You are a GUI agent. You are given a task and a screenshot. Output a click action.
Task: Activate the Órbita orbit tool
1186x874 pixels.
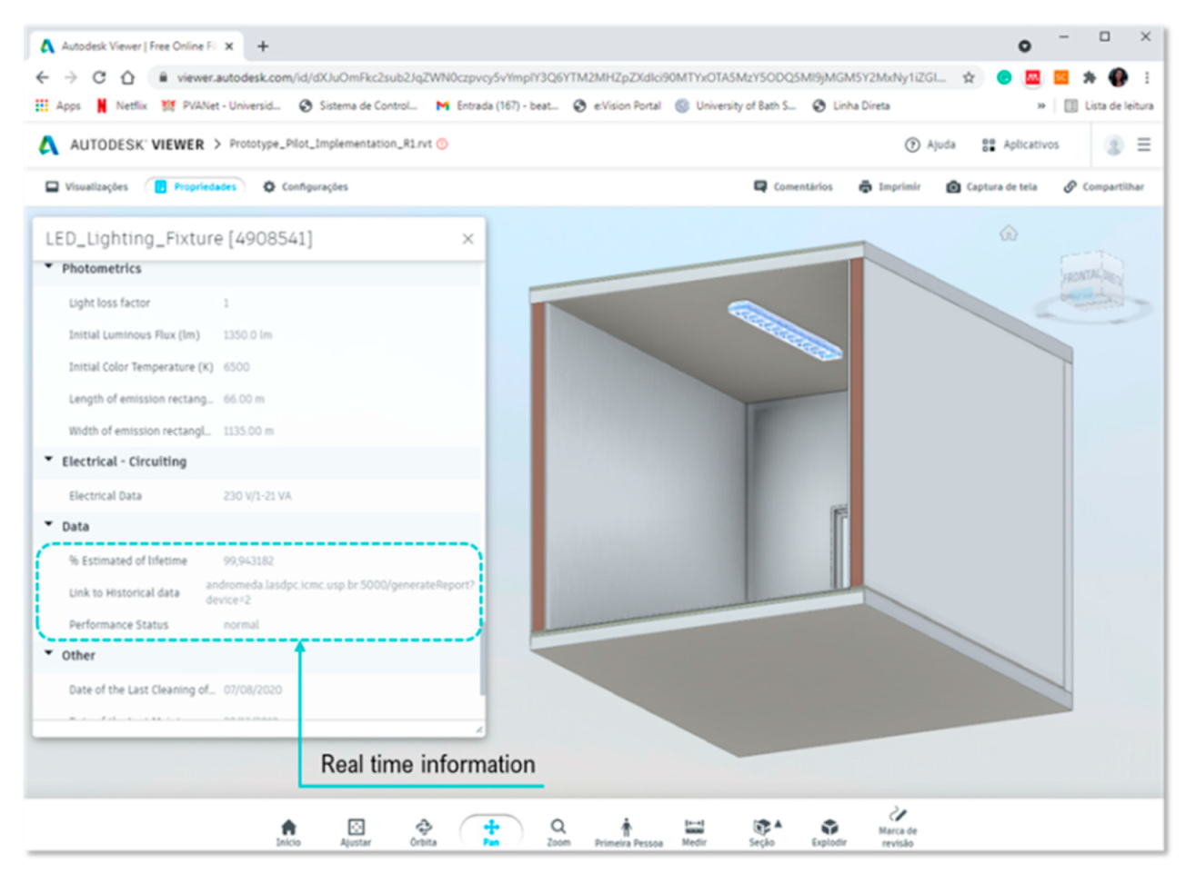point(423,828)
